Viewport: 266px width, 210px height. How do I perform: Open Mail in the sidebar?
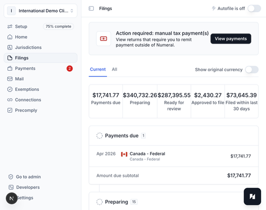[x=40, y=79]
